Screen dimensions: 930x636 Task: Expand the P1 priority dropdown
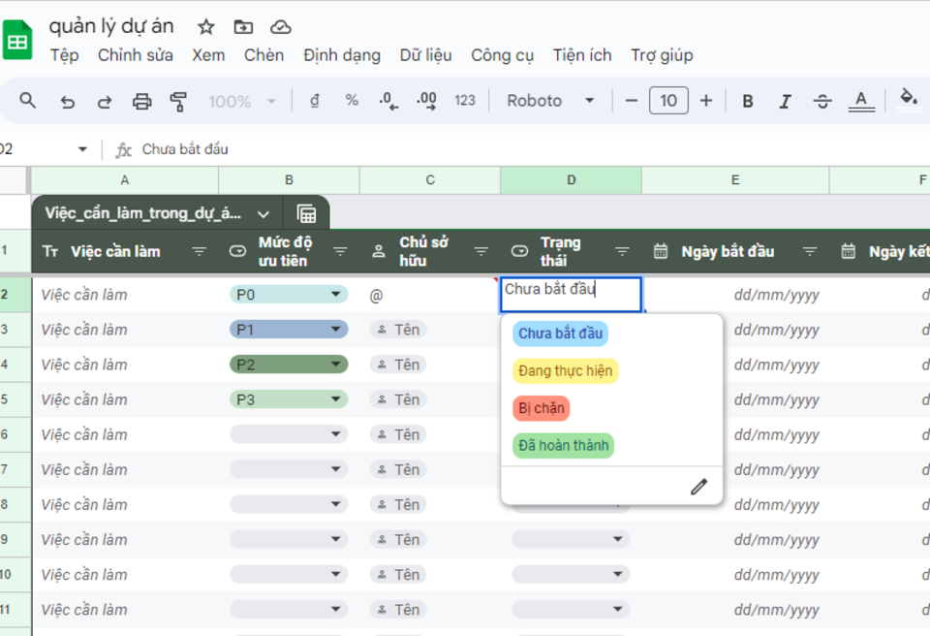(336, 330)
